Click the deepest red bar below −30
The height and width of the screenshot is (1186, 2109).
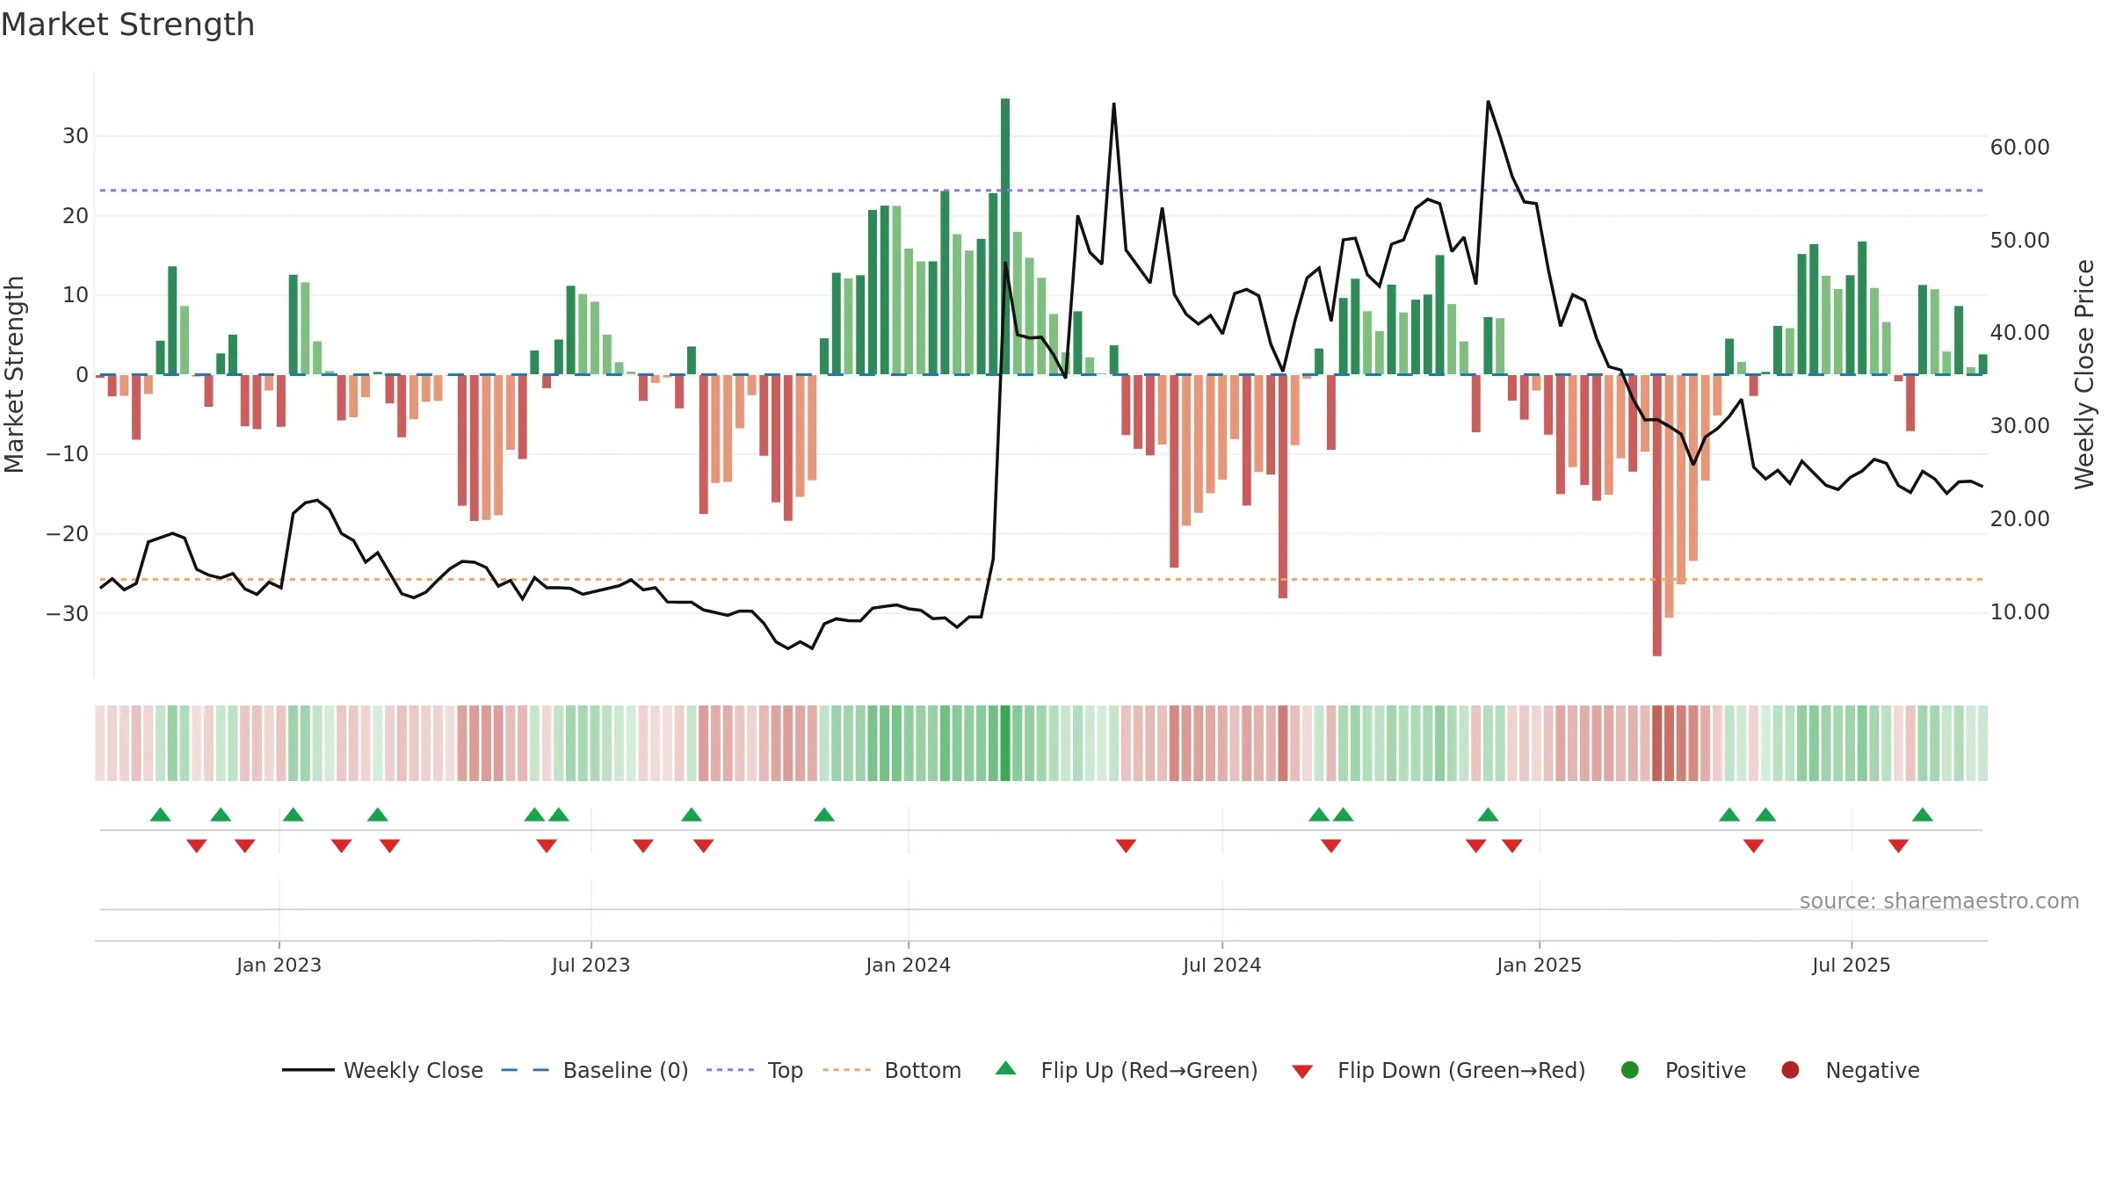point(1656,515)
